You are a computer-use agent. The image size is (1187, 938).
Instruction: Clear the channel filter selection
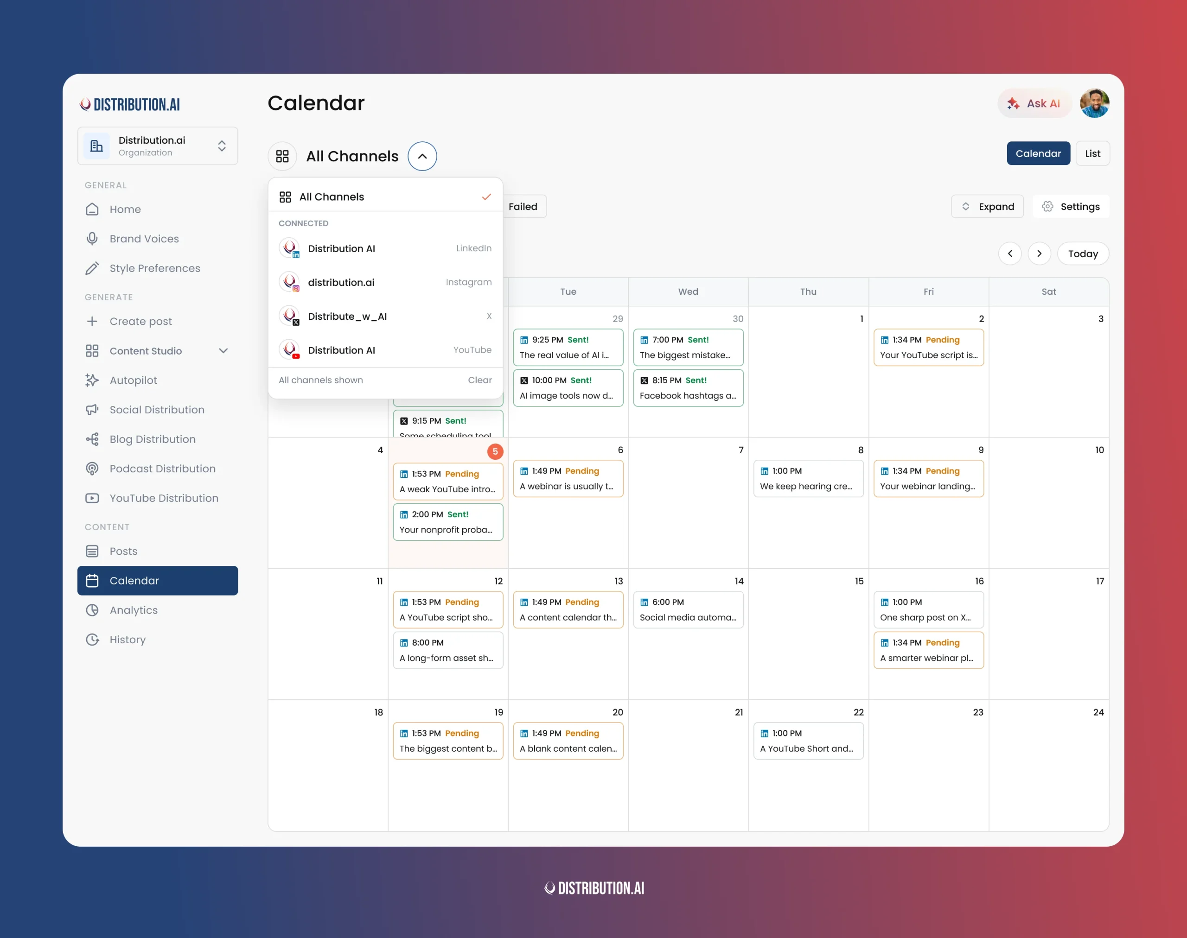pos(480,380)
